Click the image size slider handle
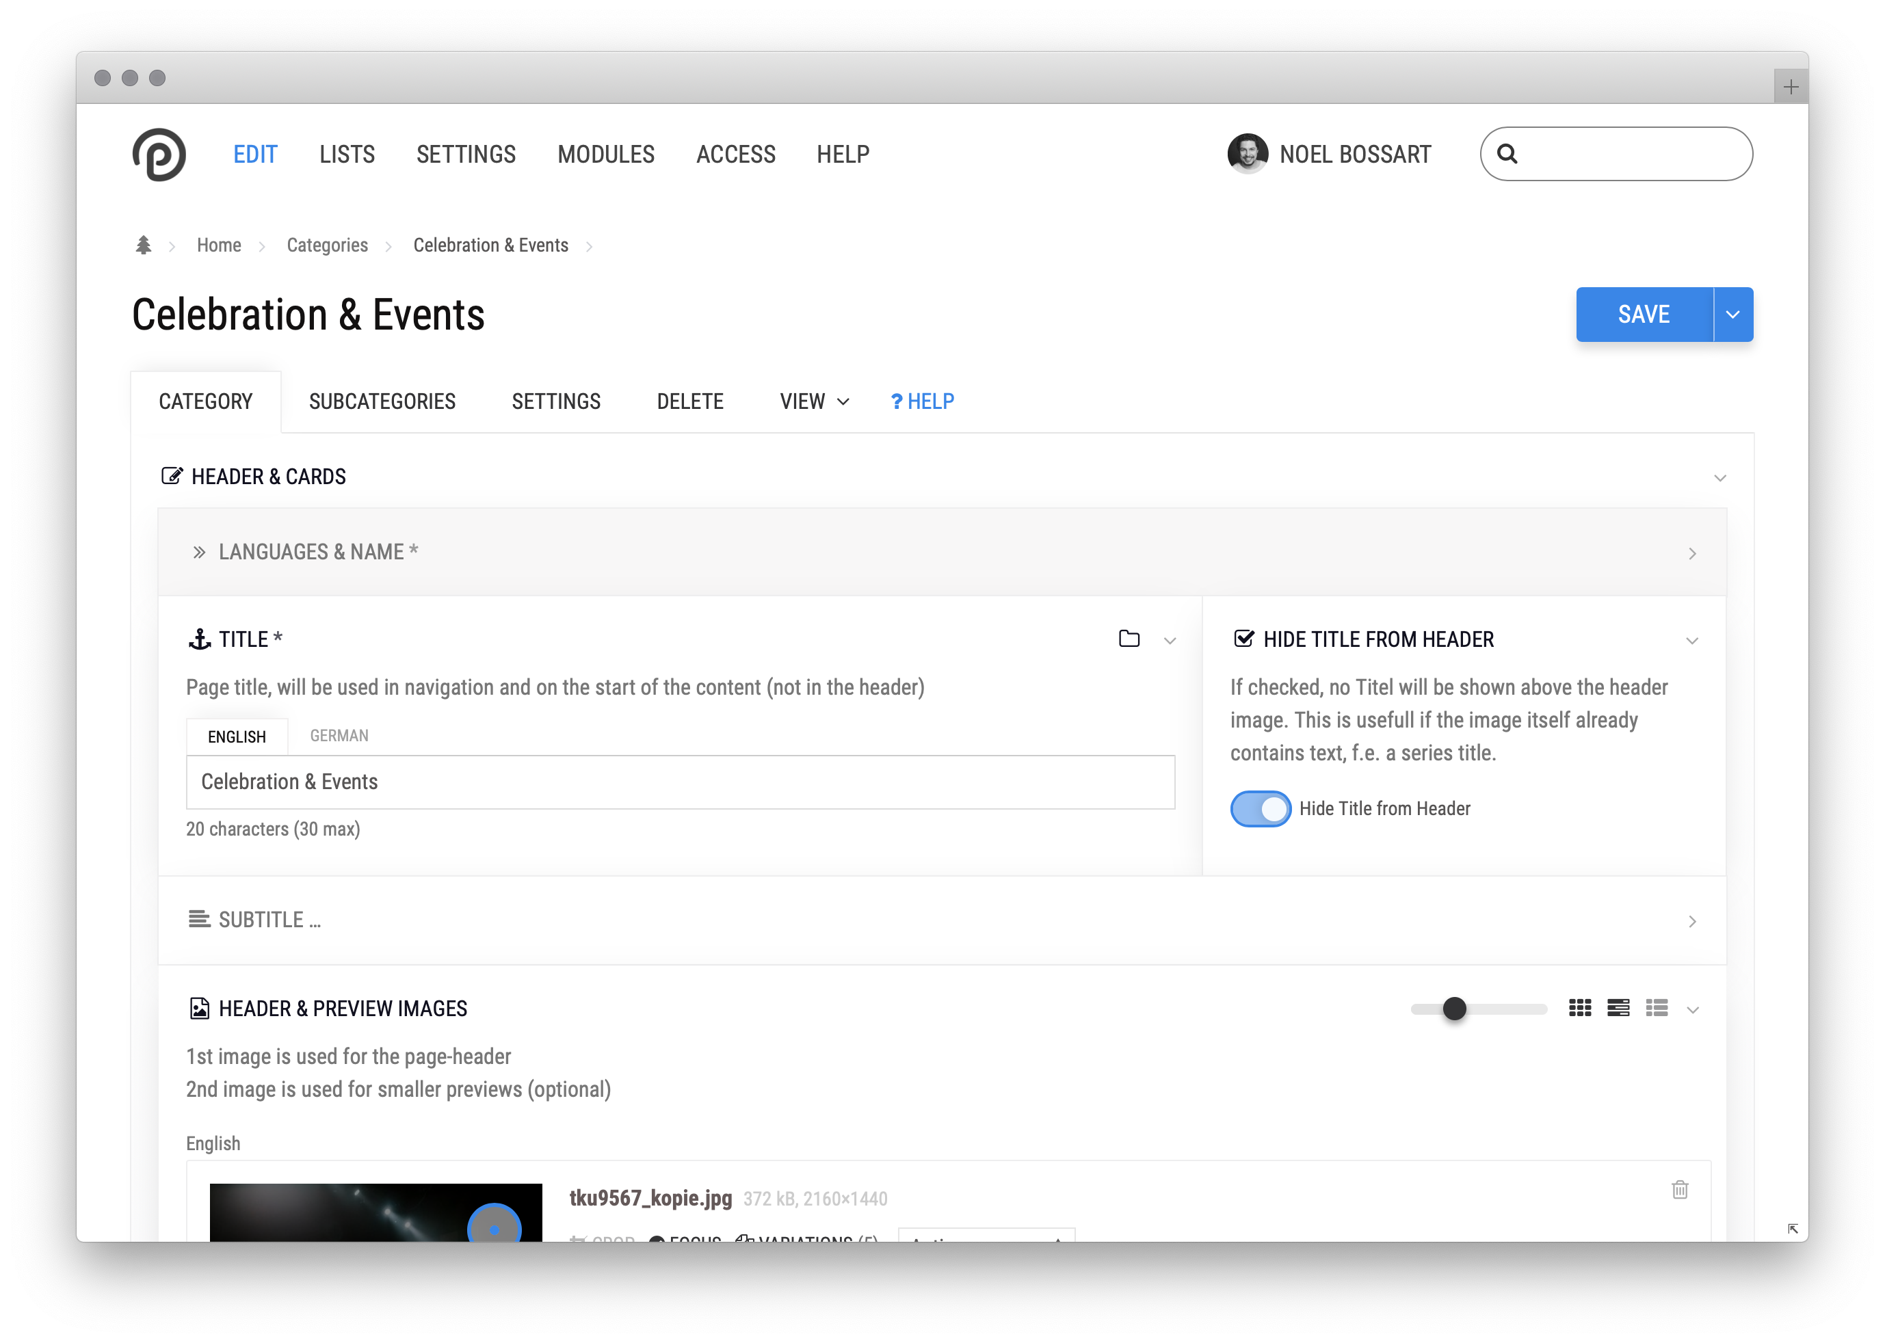Screen dimensions: 1885x1343 click(x=1454, y=1009)
